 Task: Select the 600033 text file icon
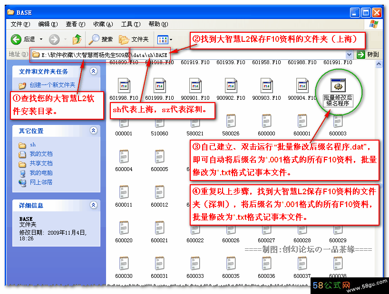click(195, 263)
